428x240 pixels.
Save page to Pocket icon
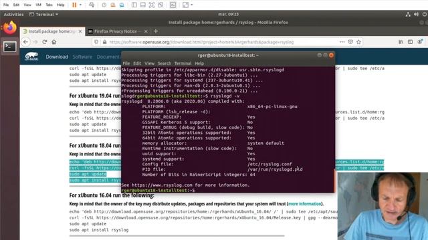click(x=350, y=42)
